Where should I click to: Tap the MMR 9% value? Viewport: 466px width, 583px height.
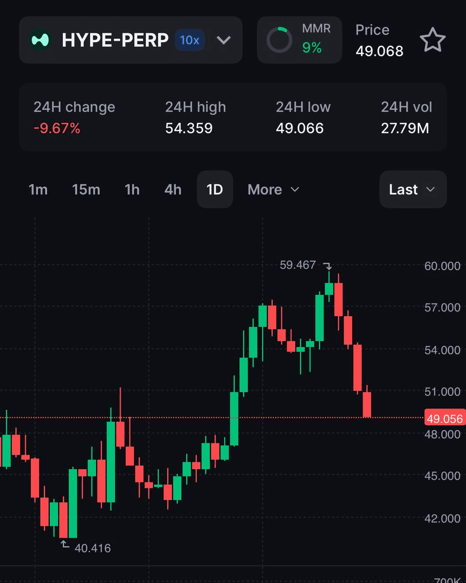(x=312, y=48)
